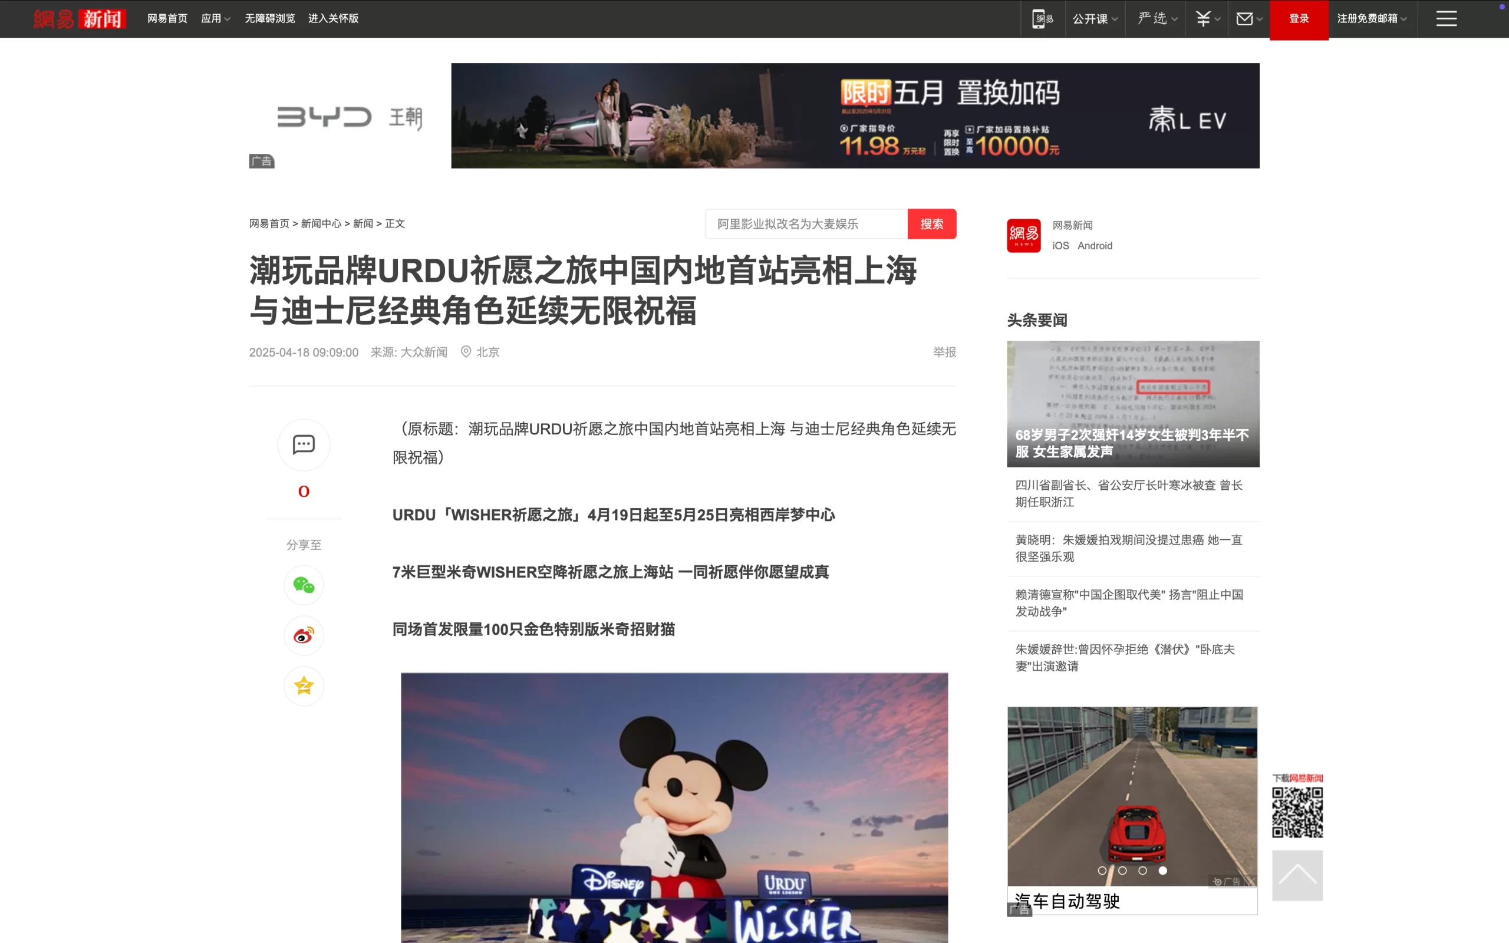1509x943 pixels.
Task: Click the NetEase News logo in the header
Action: [x=79, y=19]
